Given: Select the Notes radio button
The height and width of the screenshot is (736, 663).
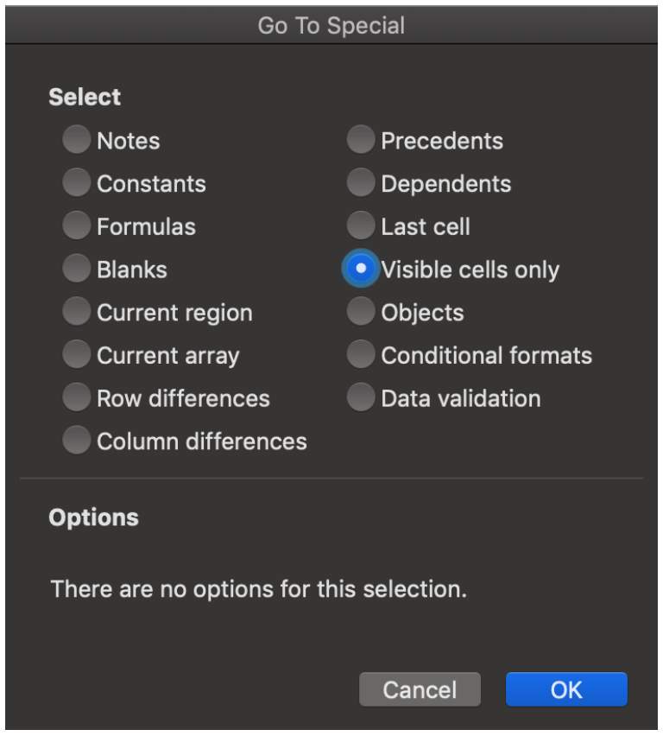Looking at the screenshot, I should coord(77,139).
